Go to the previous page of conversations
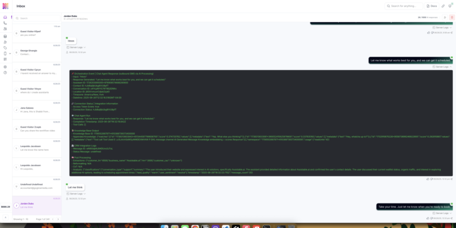This screenshot has width=456, height=228. pyautogui.click(x=53, y=219)
